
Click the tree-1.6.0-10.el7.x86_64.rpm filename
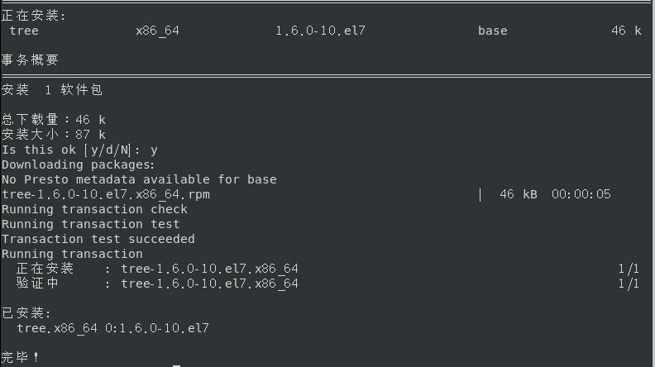[x=105, y=194]
